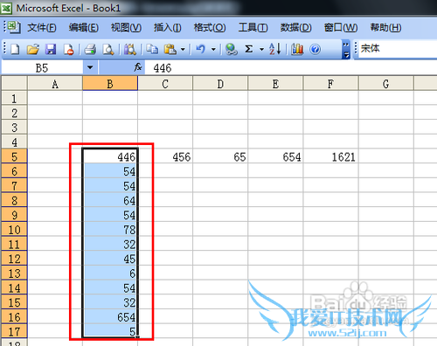Open Excel Help question mark icon
437x346 pixels.
[315, 49]
